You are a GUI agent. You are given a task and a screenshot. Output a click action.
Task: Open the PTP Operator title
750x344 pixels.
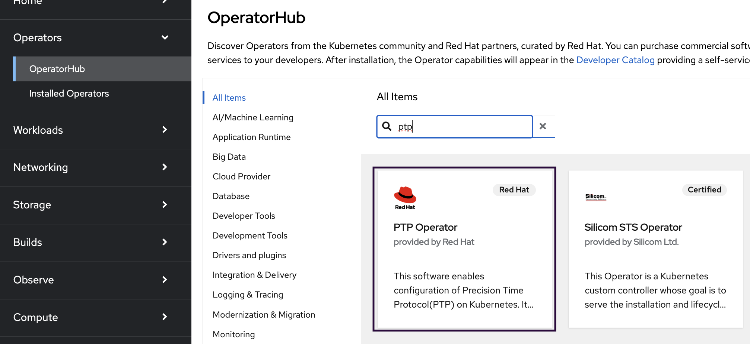[x=425, y=227]
